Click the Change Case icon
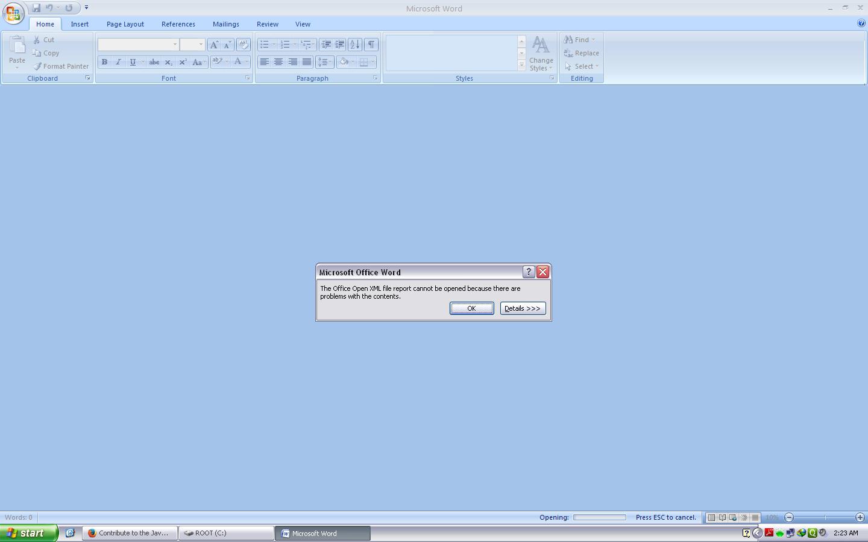The image size is (868, 542). coord(198,62)
